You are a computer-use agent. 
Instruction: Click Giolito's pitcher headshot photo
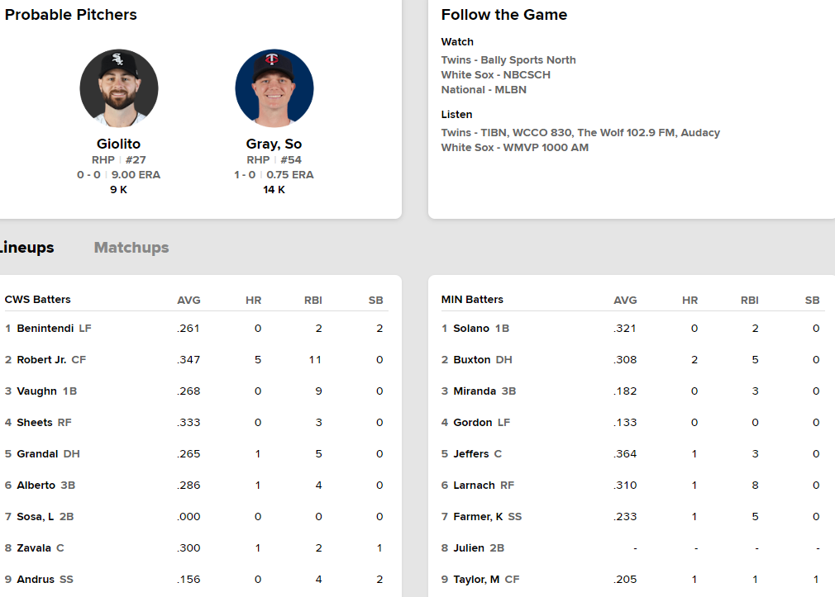[x=118, y=88]
